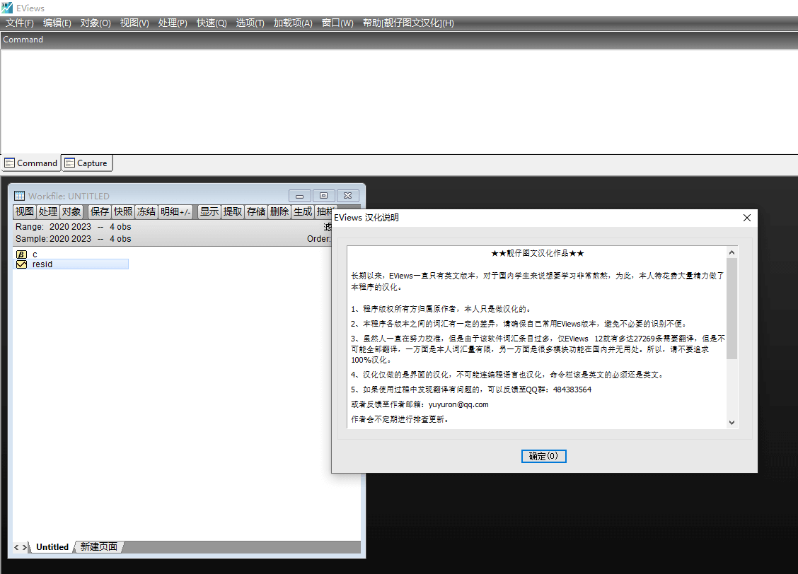Viewport: 798px width, 574px height.
Task: Click the 新建页面 page tab
Action: tap(99, 547)
